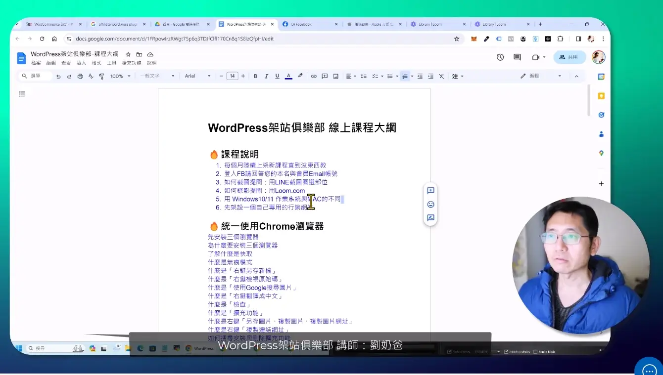Click the Undo arrow in Docs toolbar
This screenshot has width=663, height=375.
[x=58, y=77]
